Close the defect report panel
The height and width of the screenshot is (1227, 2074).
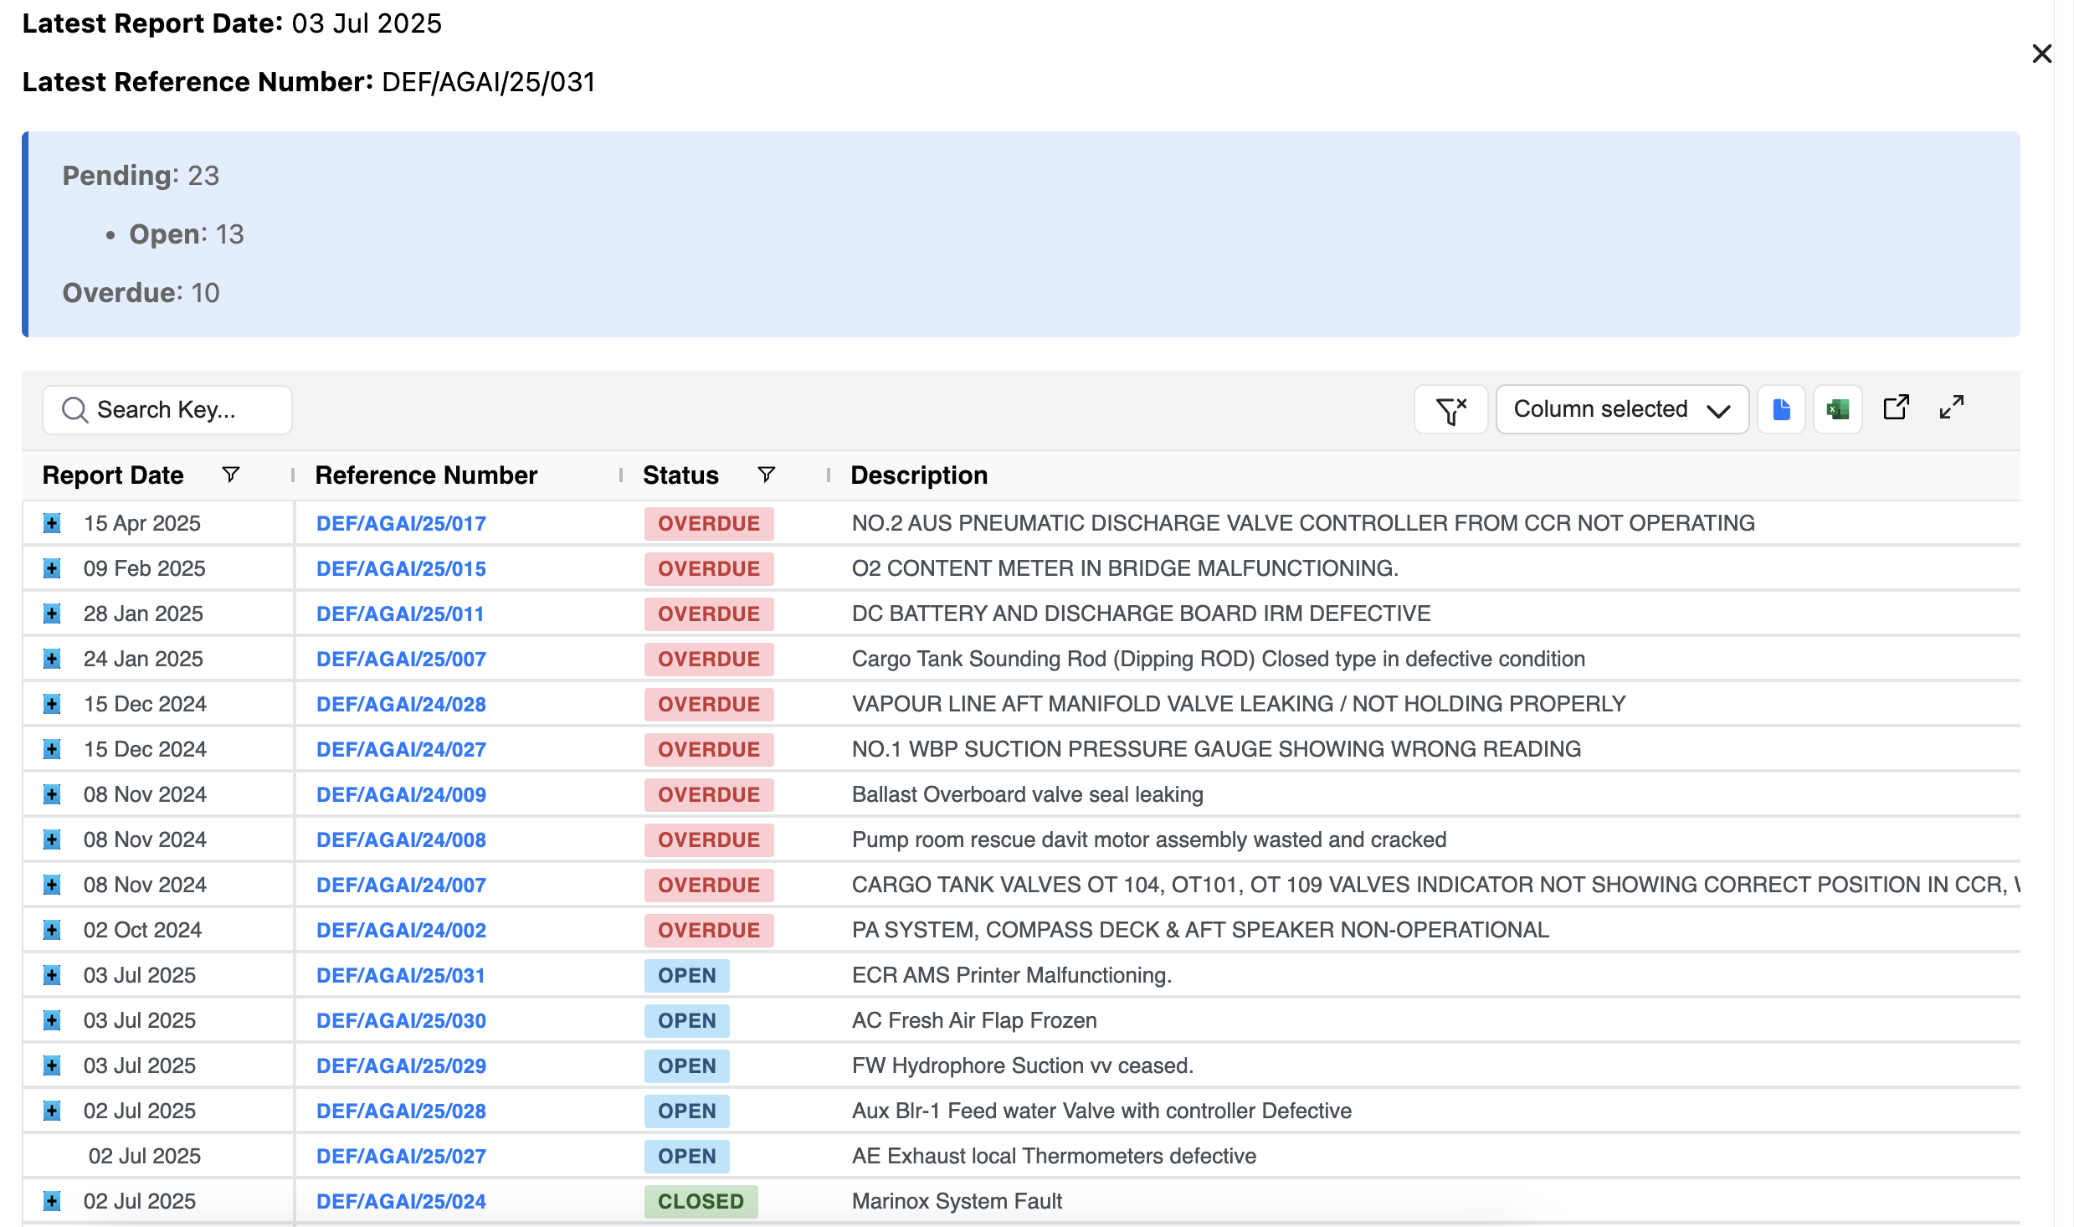(x=2041, y=54)
